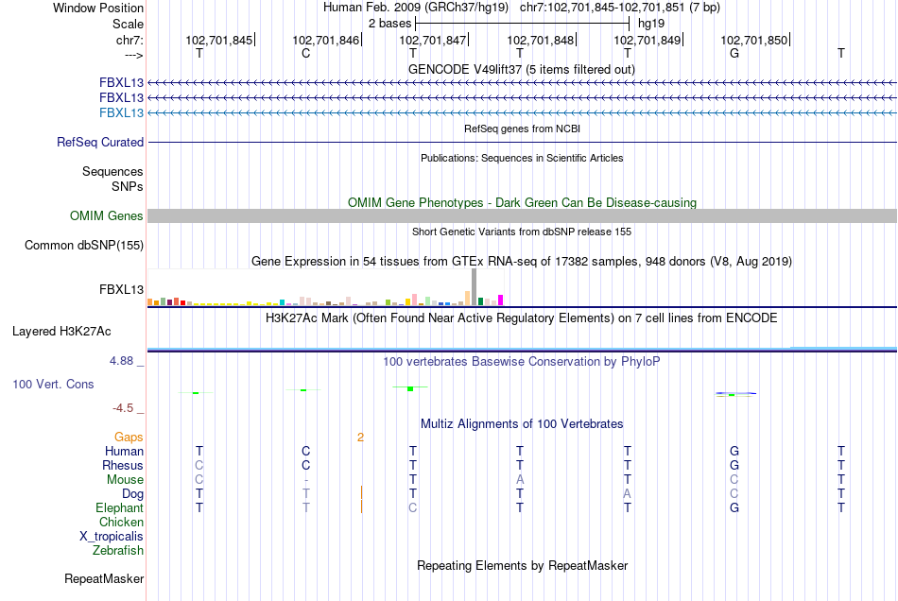This screenshot has width=898, height=601.
Task: Click the hg19 label beside the scale bar
Action: pyautogui.click(x=651, y=24)
